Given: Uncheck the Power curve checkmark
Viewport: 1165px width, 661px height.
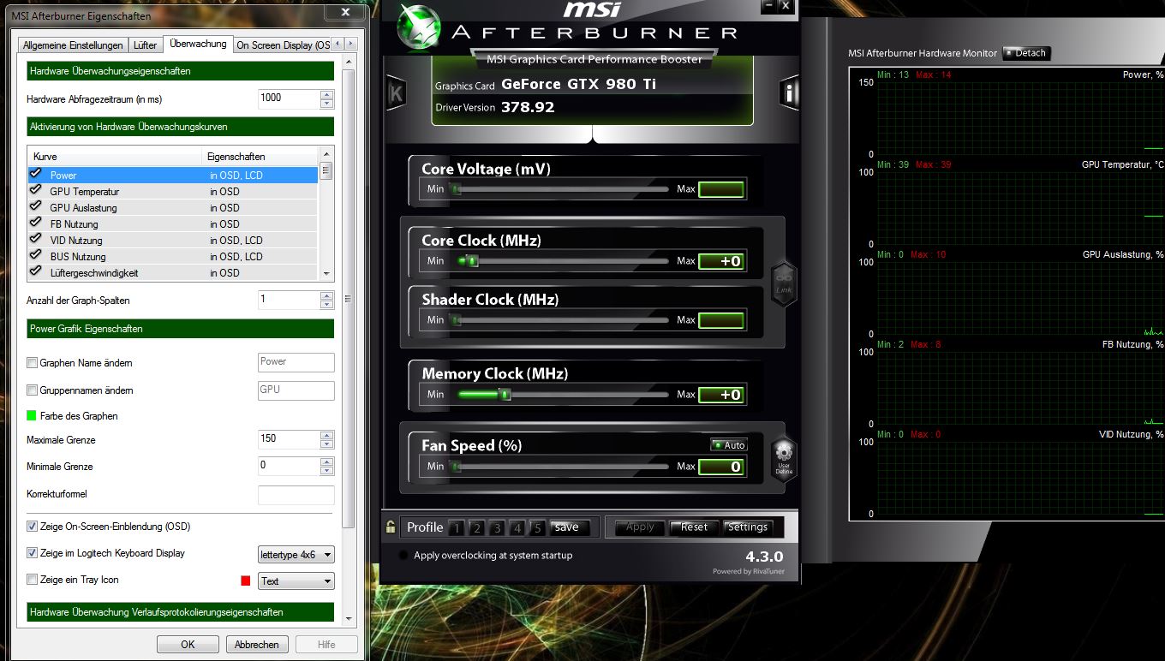Looking at the screenshot, I should click(x=35, y=174).
